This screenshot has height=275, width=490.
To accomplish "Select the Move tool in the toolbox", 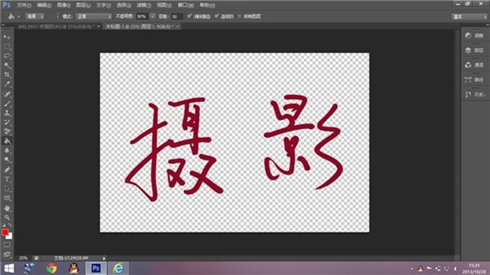I will point(7,37).
